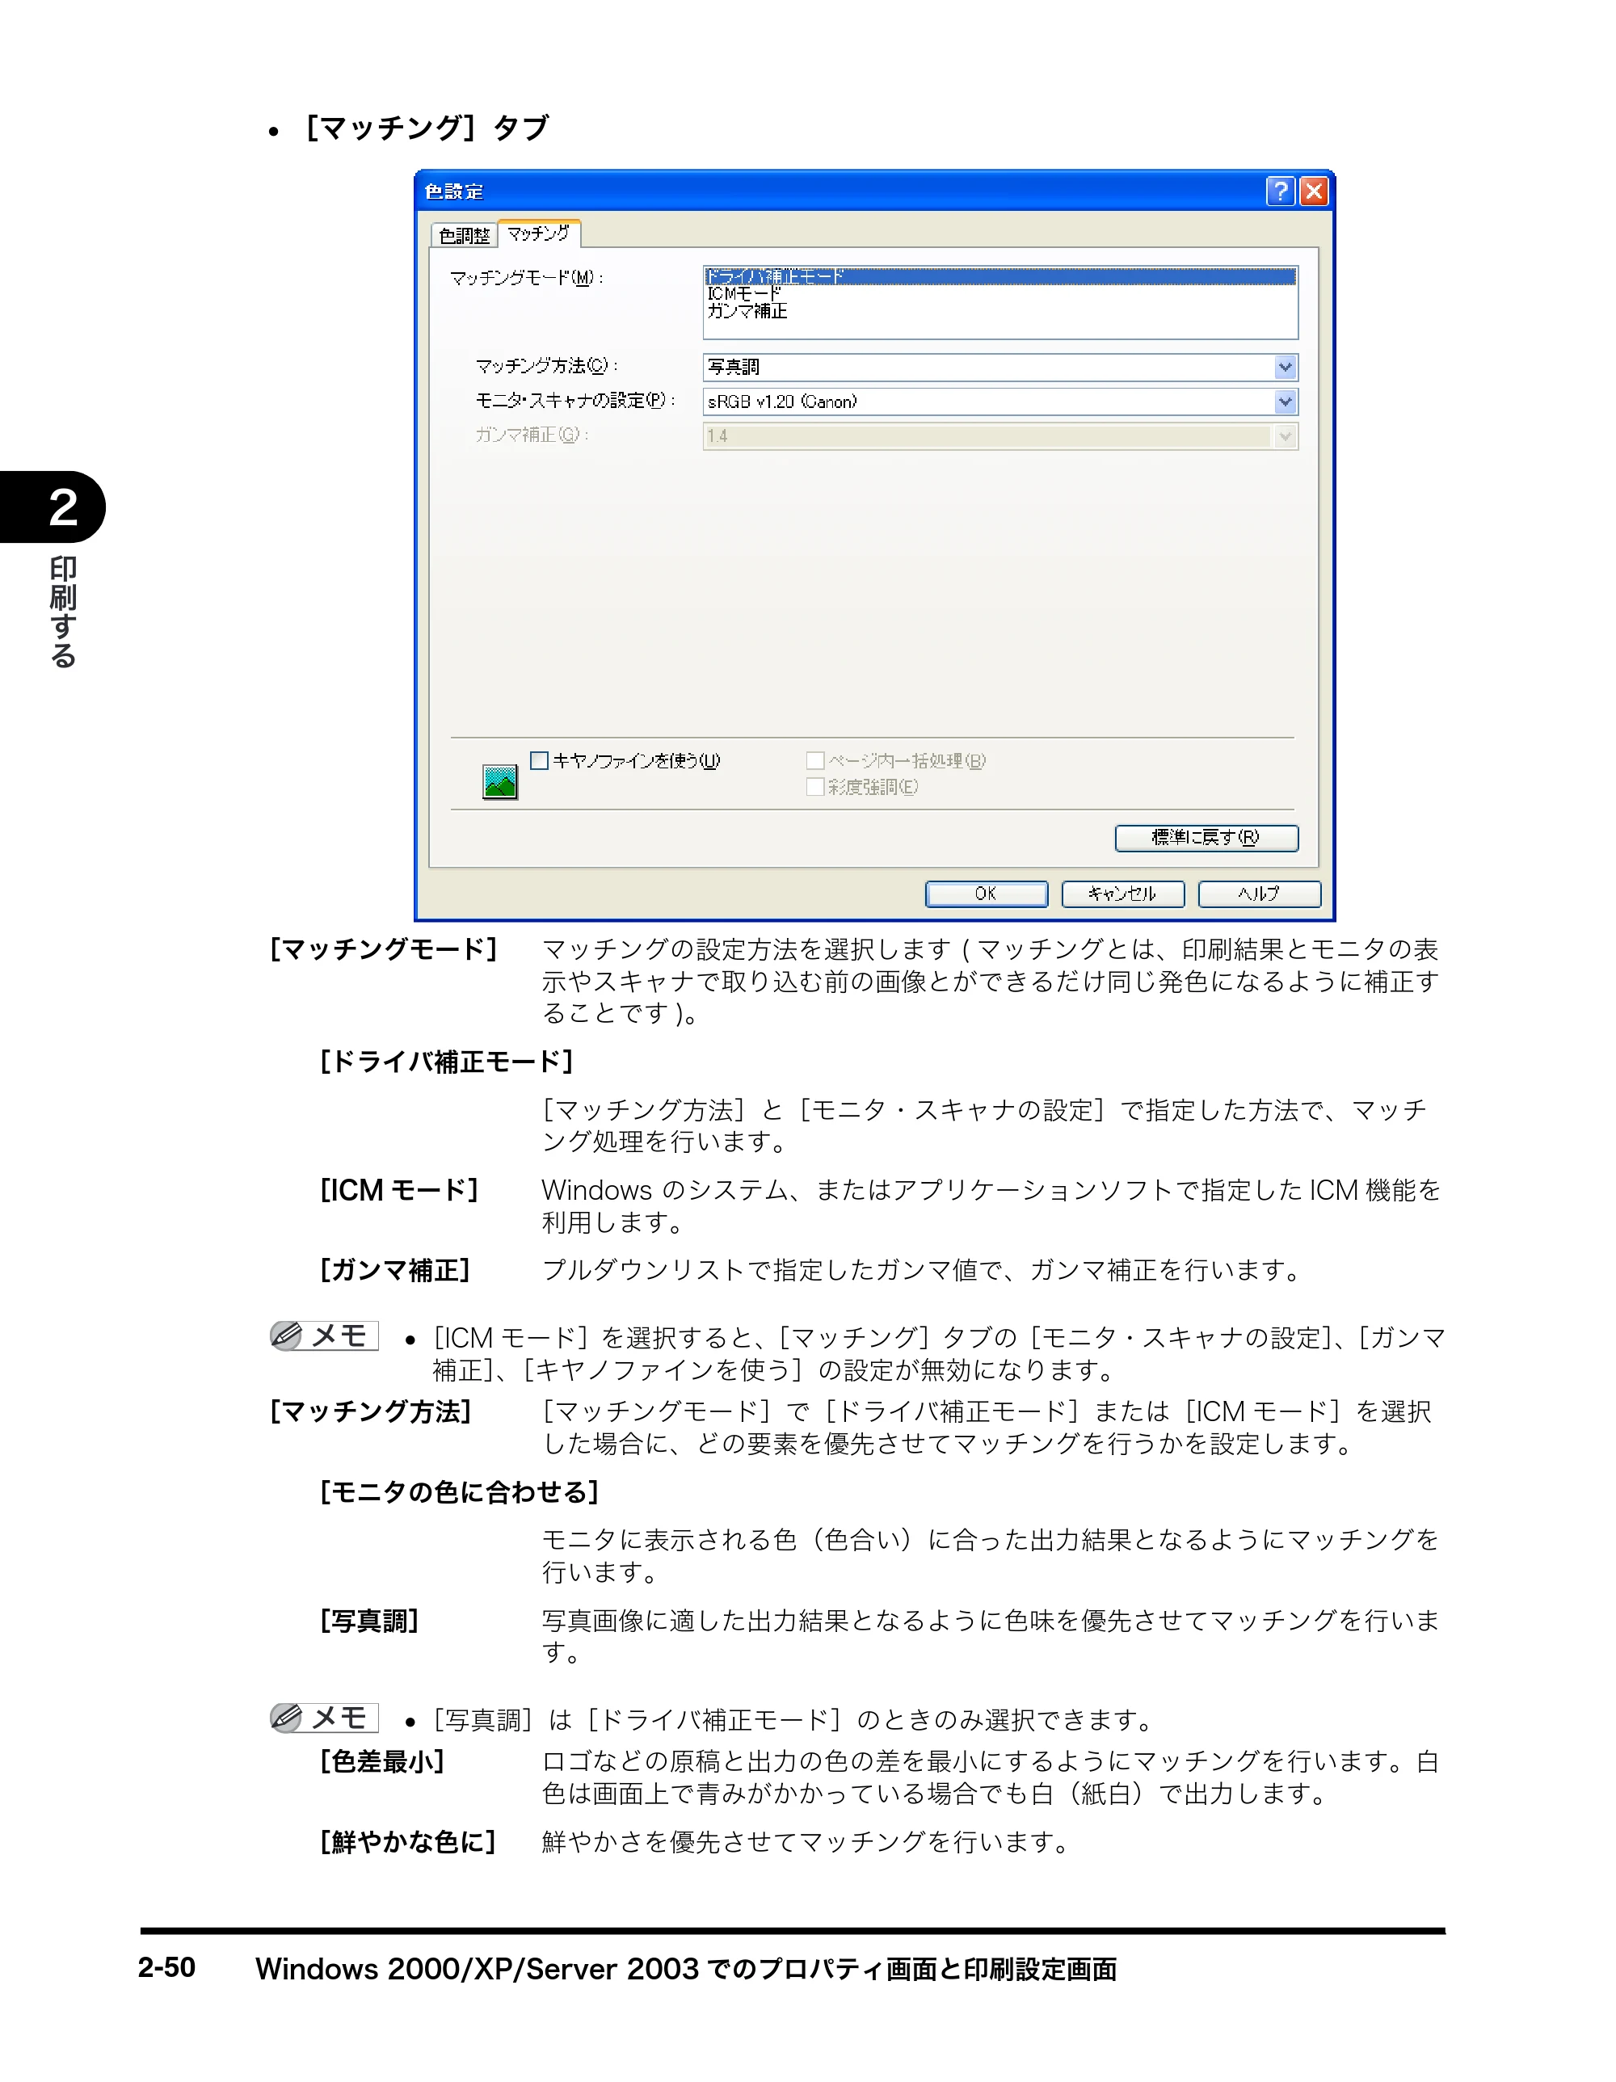Click the Canofine landscape preview image icon

[499, 782]
